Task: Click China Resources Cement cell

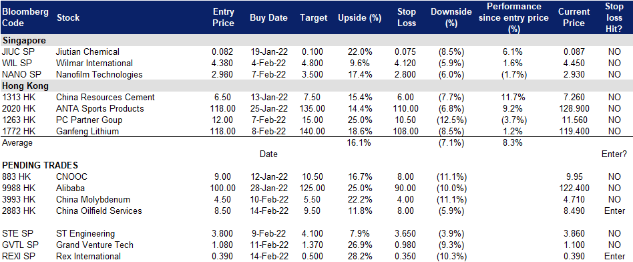Action: tap(105, 97)
